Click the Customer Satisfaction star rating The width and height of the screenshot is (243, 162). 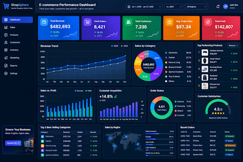point(218,113)
